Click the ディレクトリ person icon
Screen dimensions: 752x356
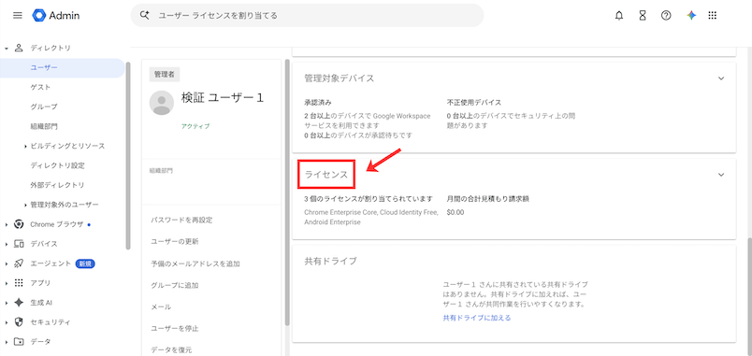click(x=19, y=48)
